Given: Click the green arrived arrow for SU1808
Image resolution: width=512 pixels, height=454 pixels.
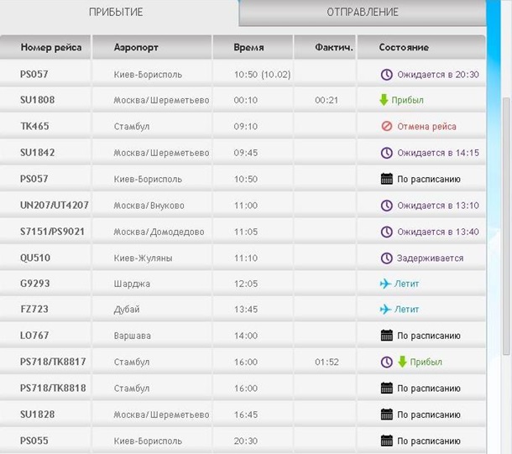Looking at the screenshot, I should pyautogui.click(x=385, y=101).
